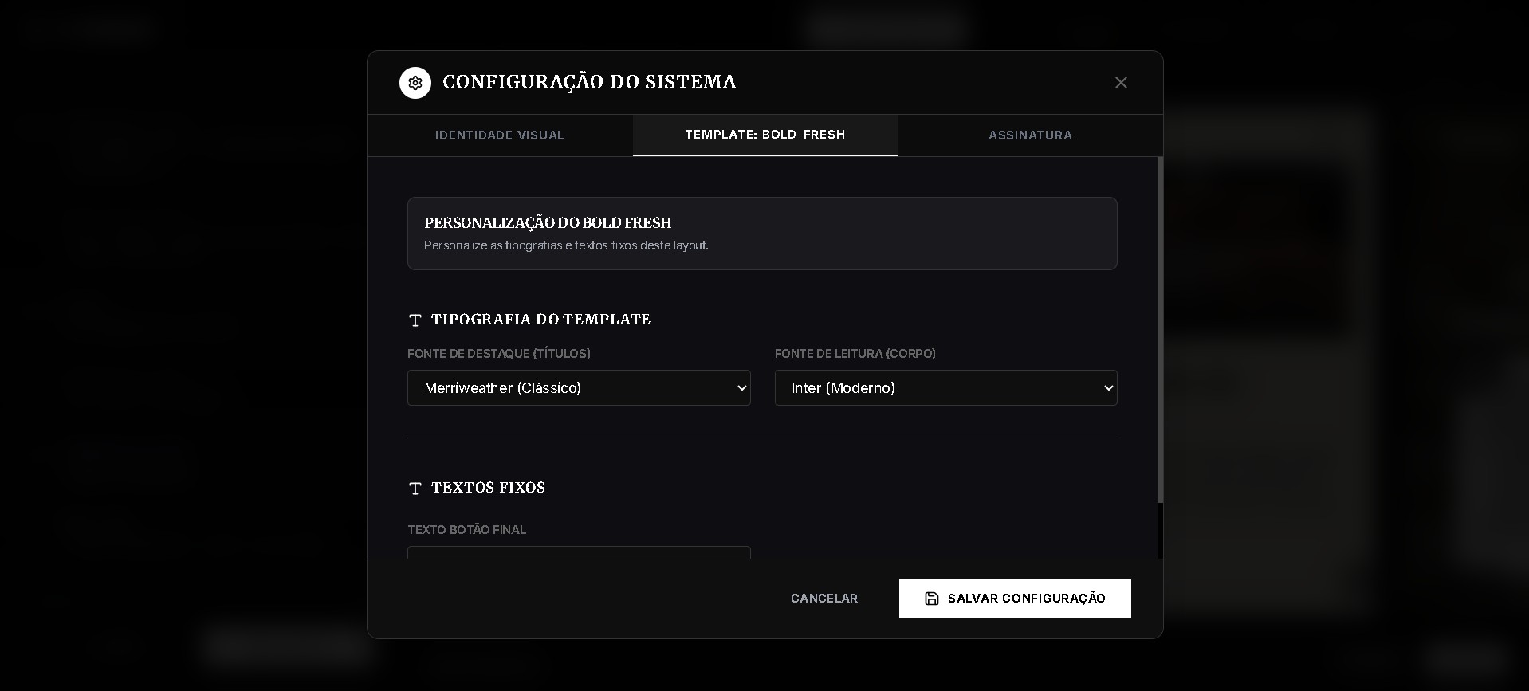
Task: Open the Fonte de Leitura dropdown
Action: [946, 388]
